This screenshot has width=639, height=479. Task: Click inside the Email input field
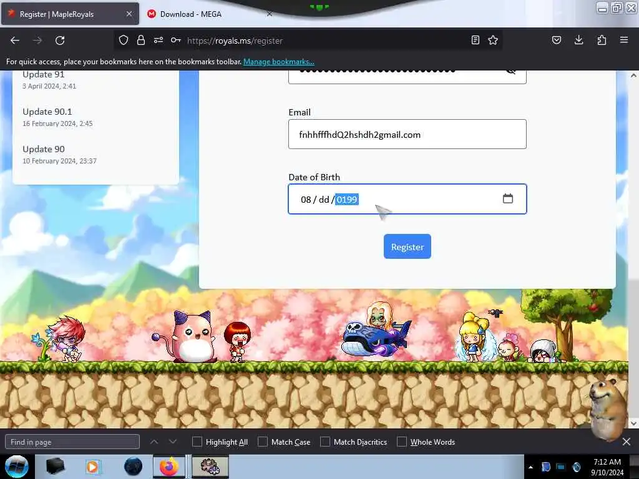coord(407,134)
